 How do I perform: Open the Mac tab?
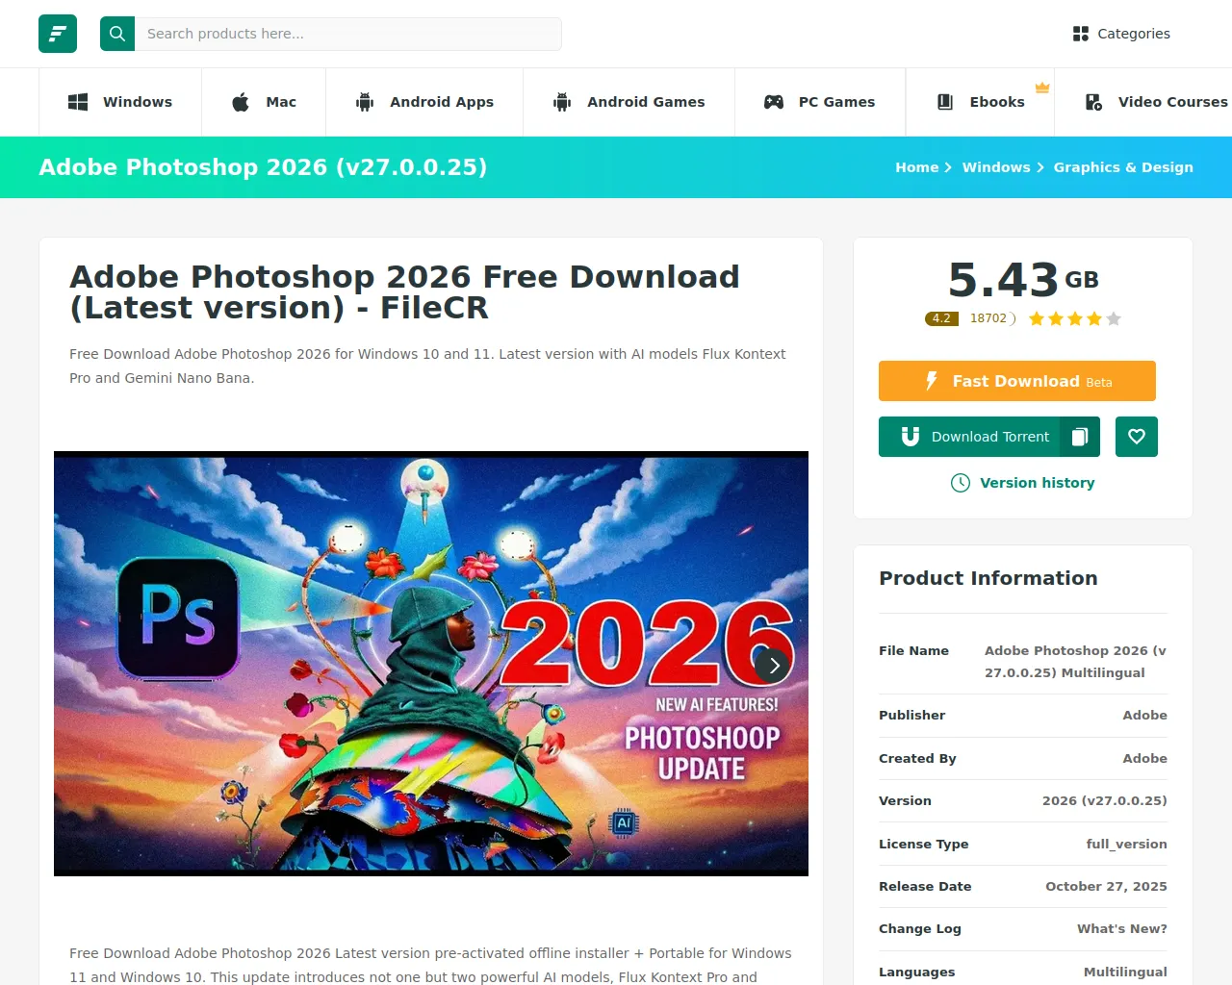pos(264,102)
